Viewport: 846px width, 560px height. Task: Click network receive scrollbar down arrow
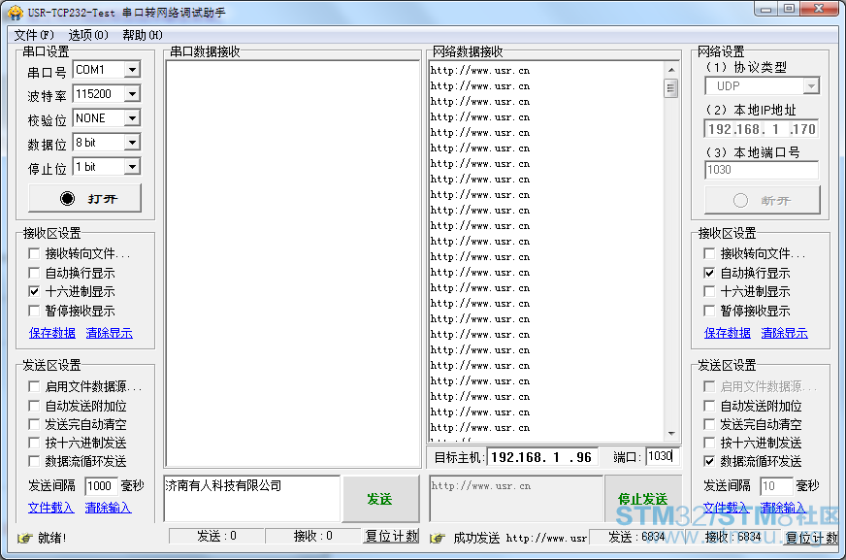[x=671, y=434]
